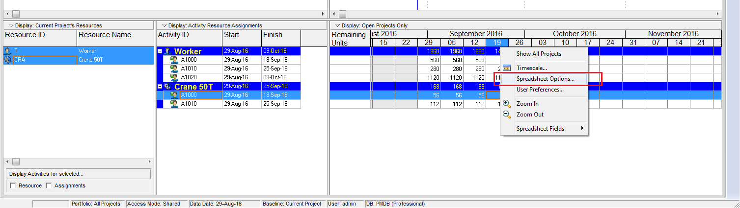This screenshot has height=208, width=740.
Task: Open the Spreadsheet Fields submenu
Action: click(540, 129)
